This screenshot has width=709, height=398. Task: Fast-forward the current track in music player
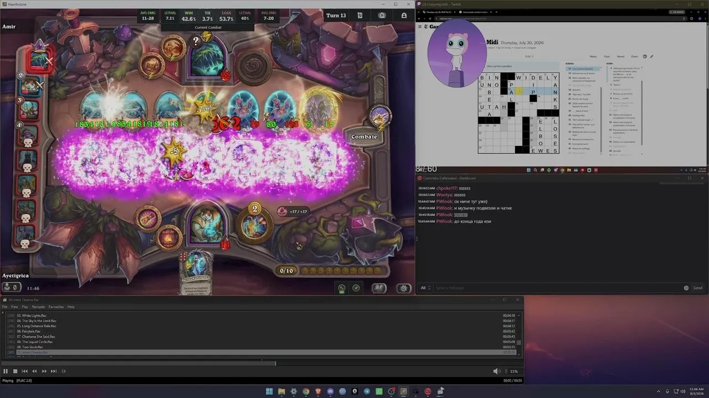click(x=44, y=371)
